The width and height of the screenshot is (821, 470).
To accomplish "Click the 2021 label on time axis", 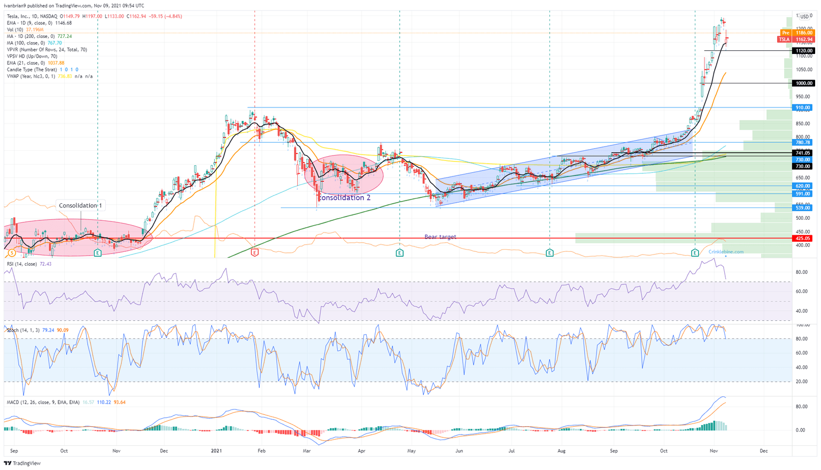I will 216,451.
